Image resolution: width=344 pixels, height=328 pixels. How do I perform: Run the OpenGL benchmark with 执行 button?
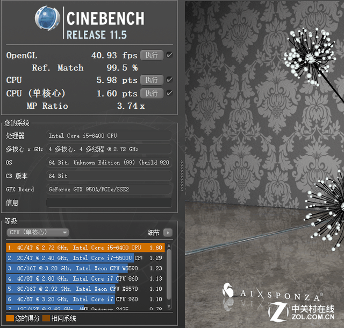click(x=152, y=55)
